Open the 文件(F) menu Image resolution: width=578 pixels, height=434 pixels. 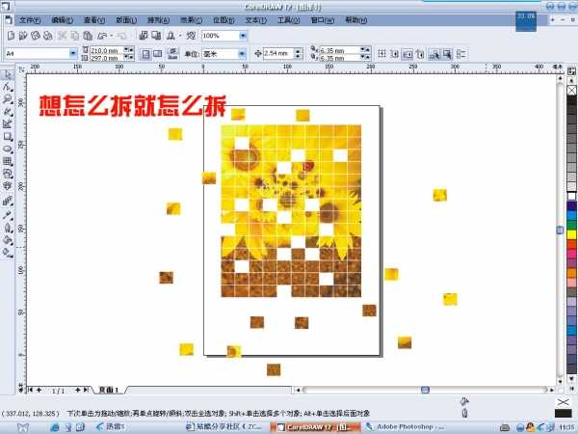click(31, 19)
